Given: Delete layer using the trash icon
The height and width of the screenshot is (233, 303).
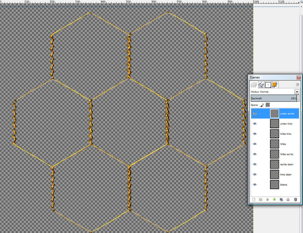Looking at the screenshot, I should tap(295, 200).
